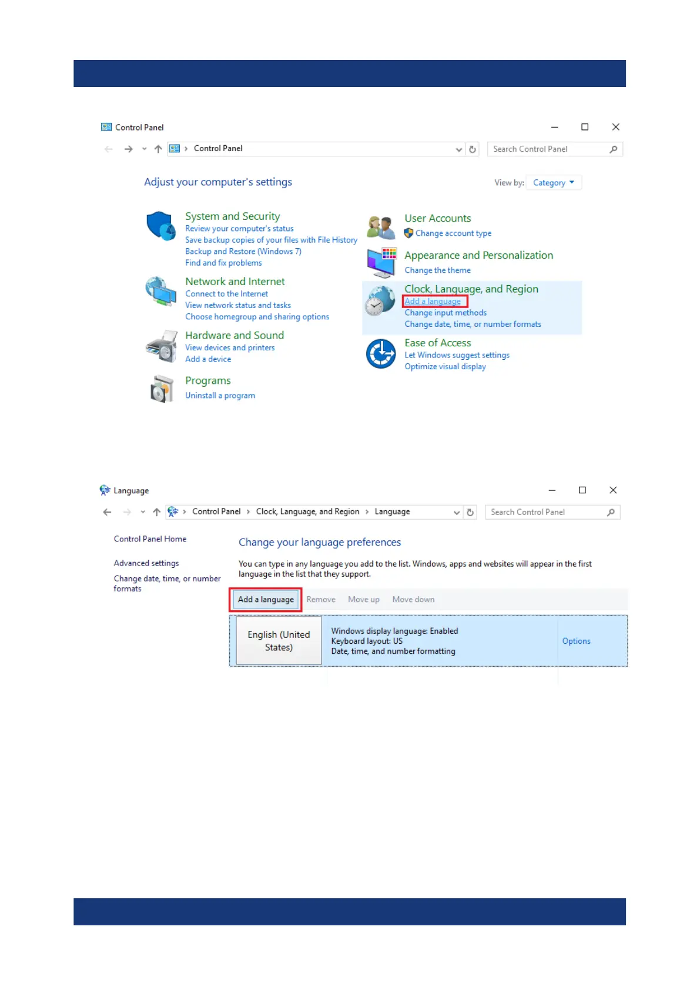Click address bar icon in Control Panel window
Screen dimensions: 700x990
pyautogui.click(x=175, y=149)
